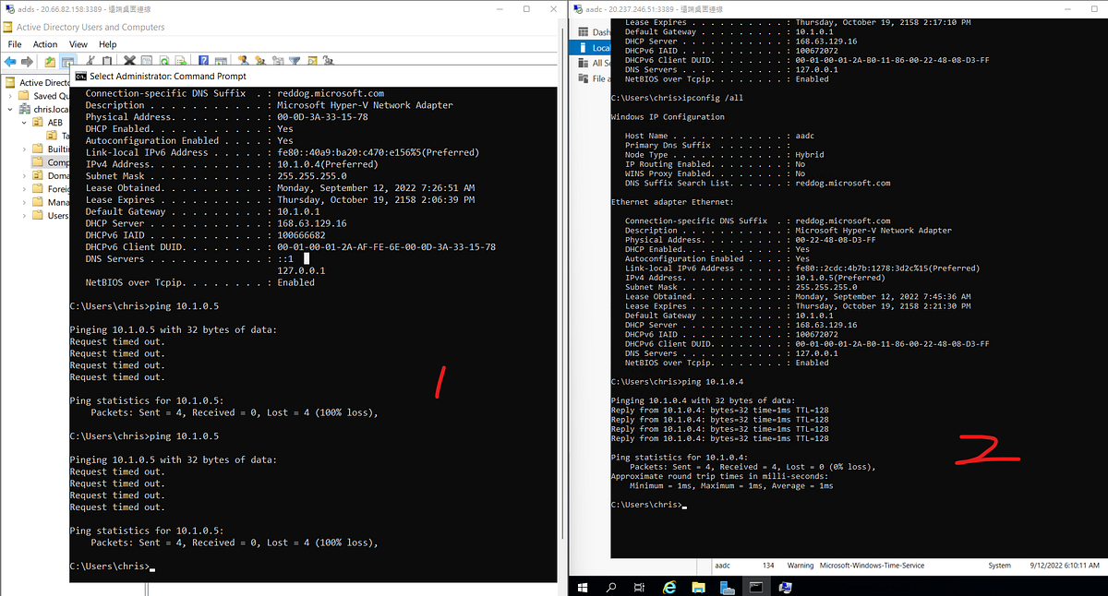Viewport: 1108px width, 596px height.
Task: Click the Delete (X) toolbar icon
Action: pos(128,60)
